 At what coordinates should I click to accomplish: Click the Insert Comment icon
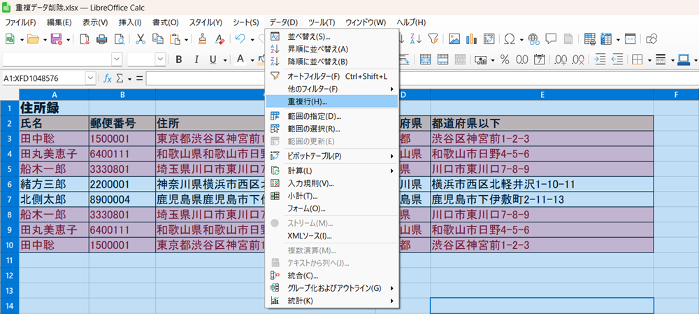click(551, 39)
